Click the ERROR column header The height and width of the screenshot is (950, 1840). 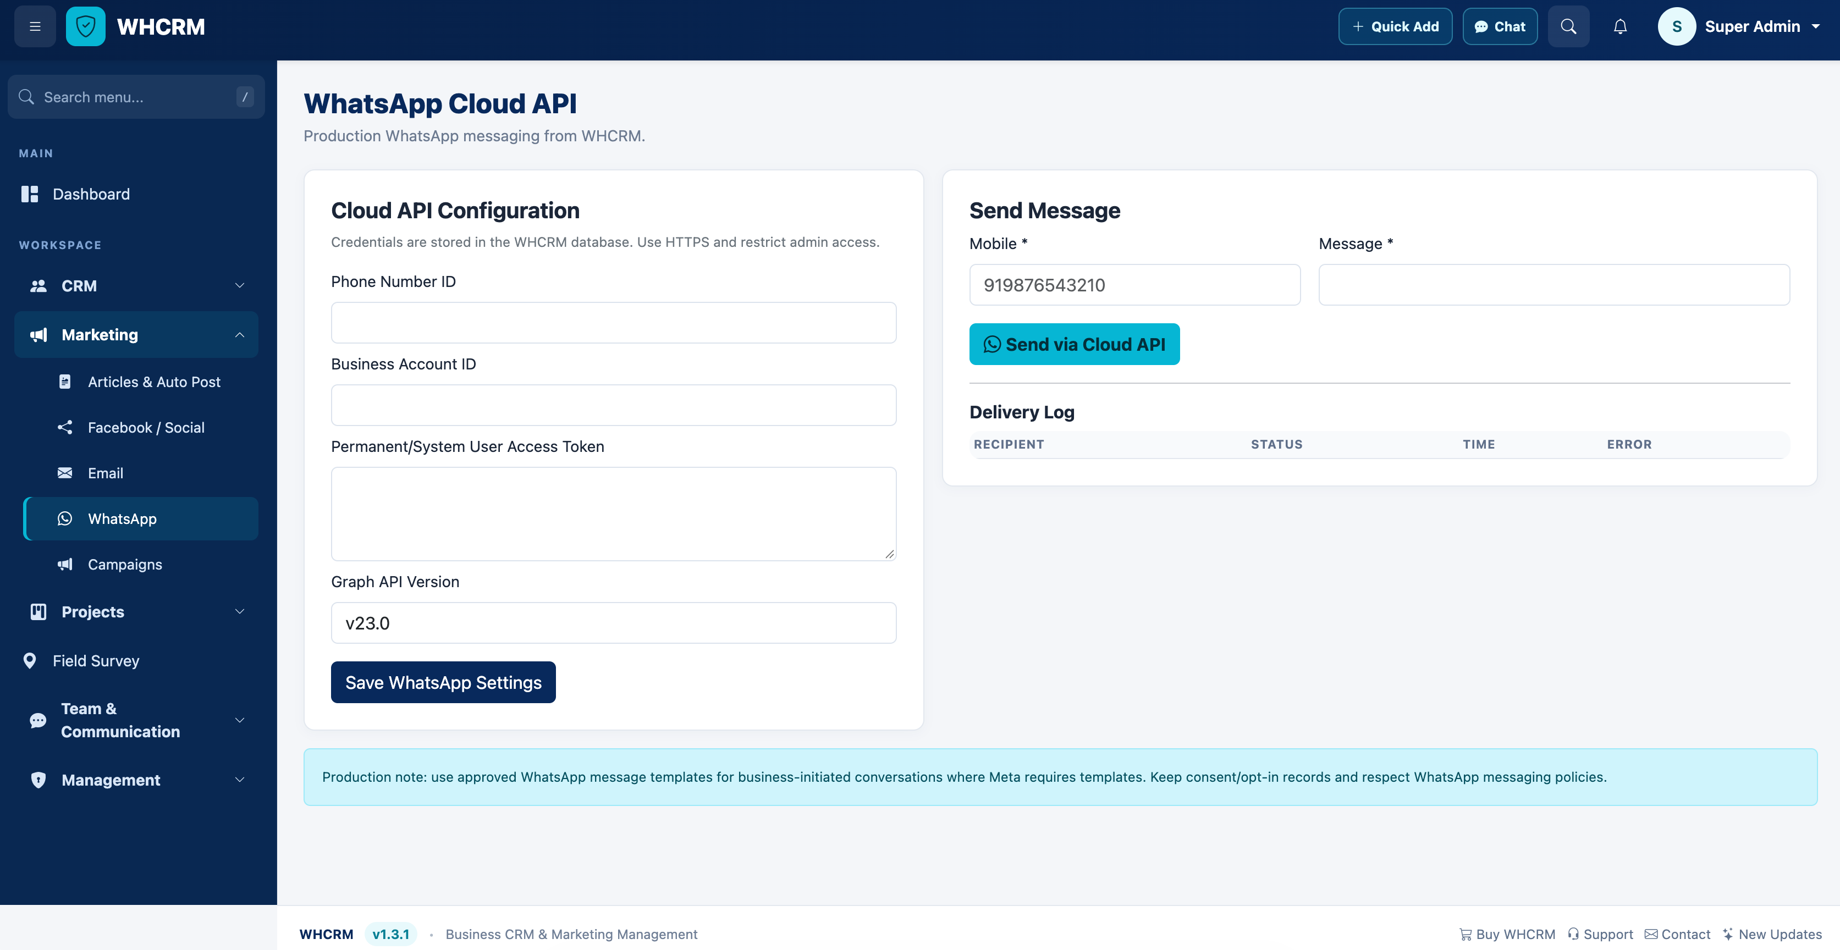[x=1629, y=444]
